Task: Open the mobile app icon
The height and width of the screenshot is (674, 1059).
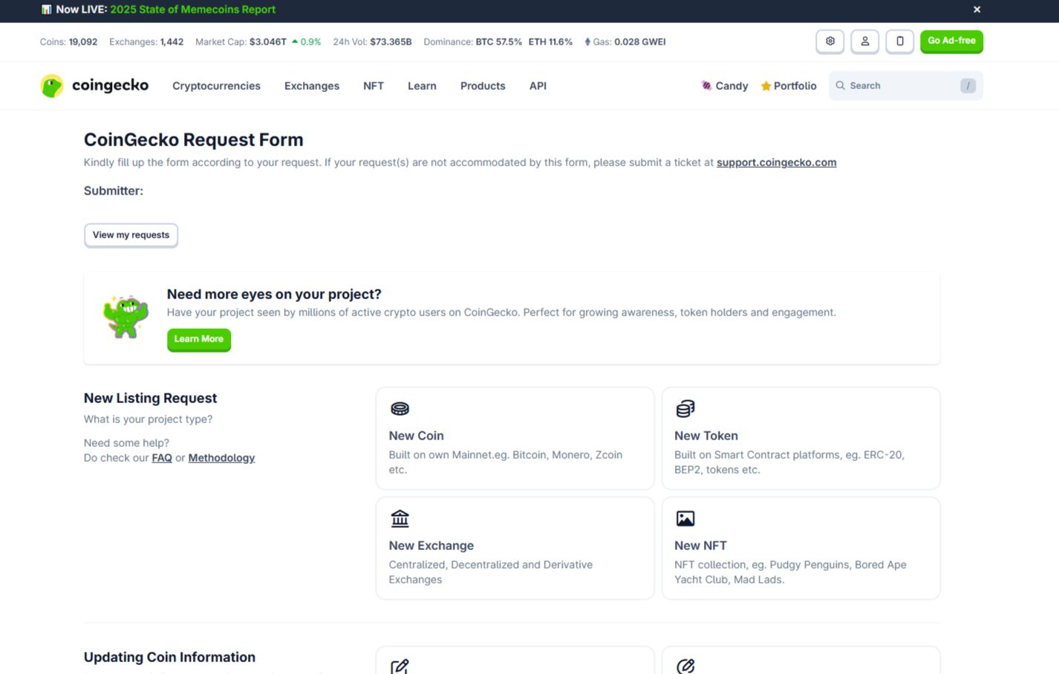Action: (x=899, y=42)
